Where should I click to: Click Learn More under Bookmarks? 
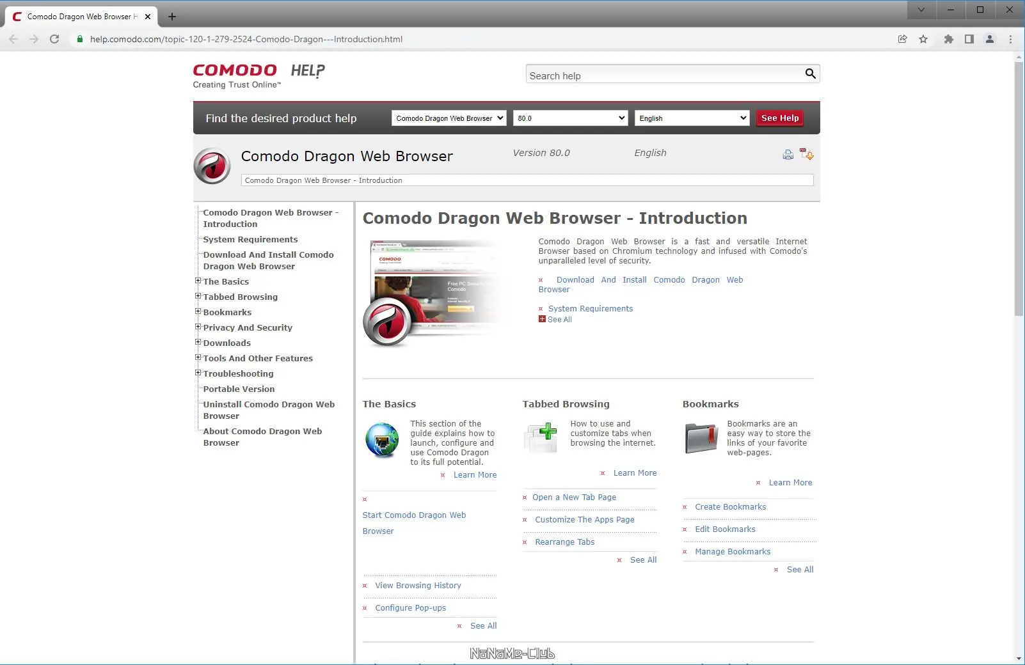click(790, 483)
